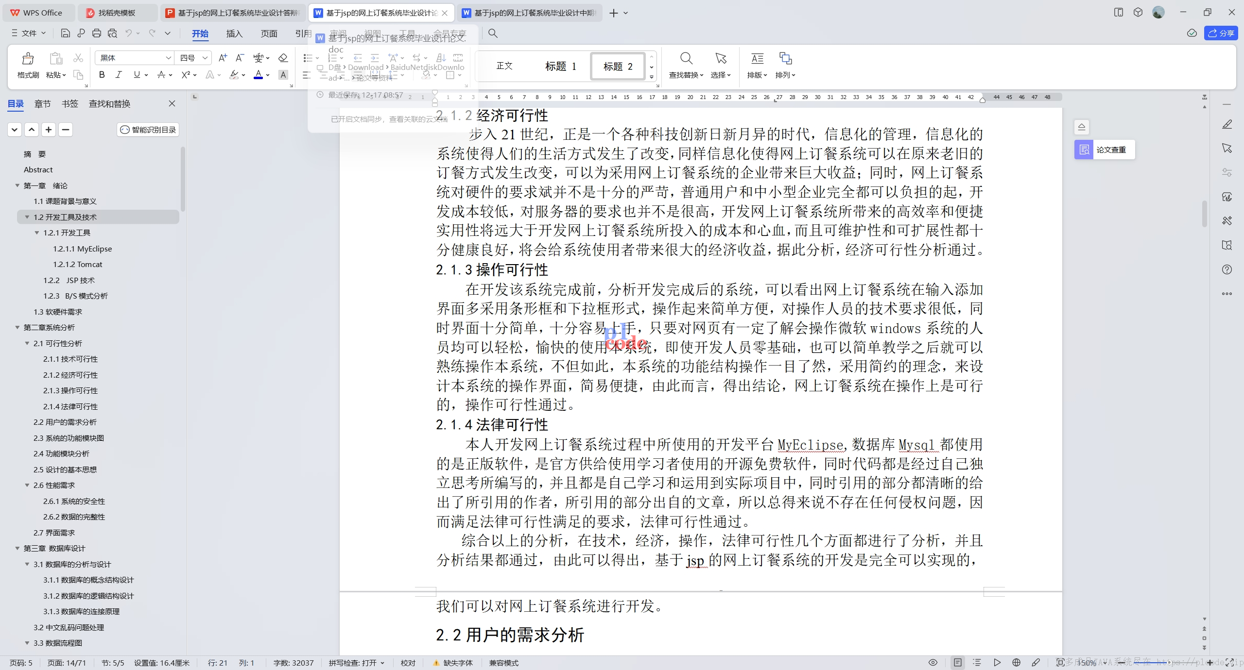Open the help question-mark icon in right sidebar
The height and width of the screenshot is (670, 1244).
coord(1227,269)
